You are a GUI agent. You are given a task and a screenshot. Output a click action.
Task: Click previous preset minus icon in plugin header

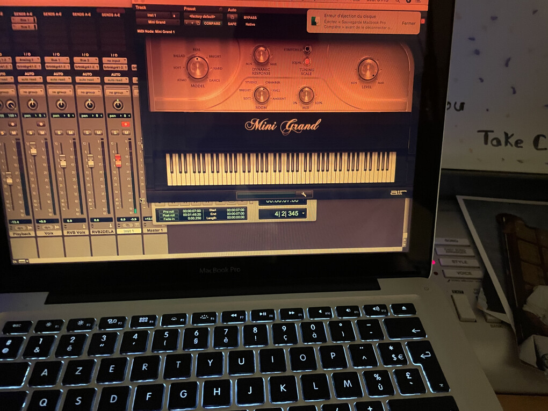[187, 24]
